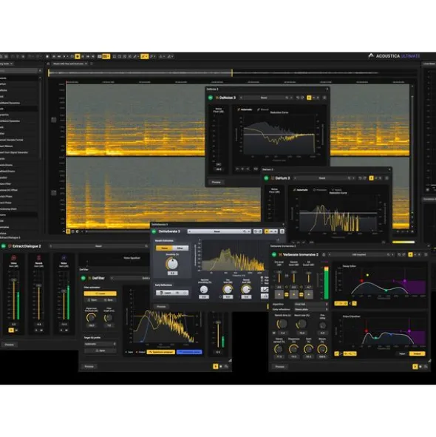This screenshot has height=437, width=436.
Task: Click Preview in the Verberate Immersive window
Action: [280, 367]
